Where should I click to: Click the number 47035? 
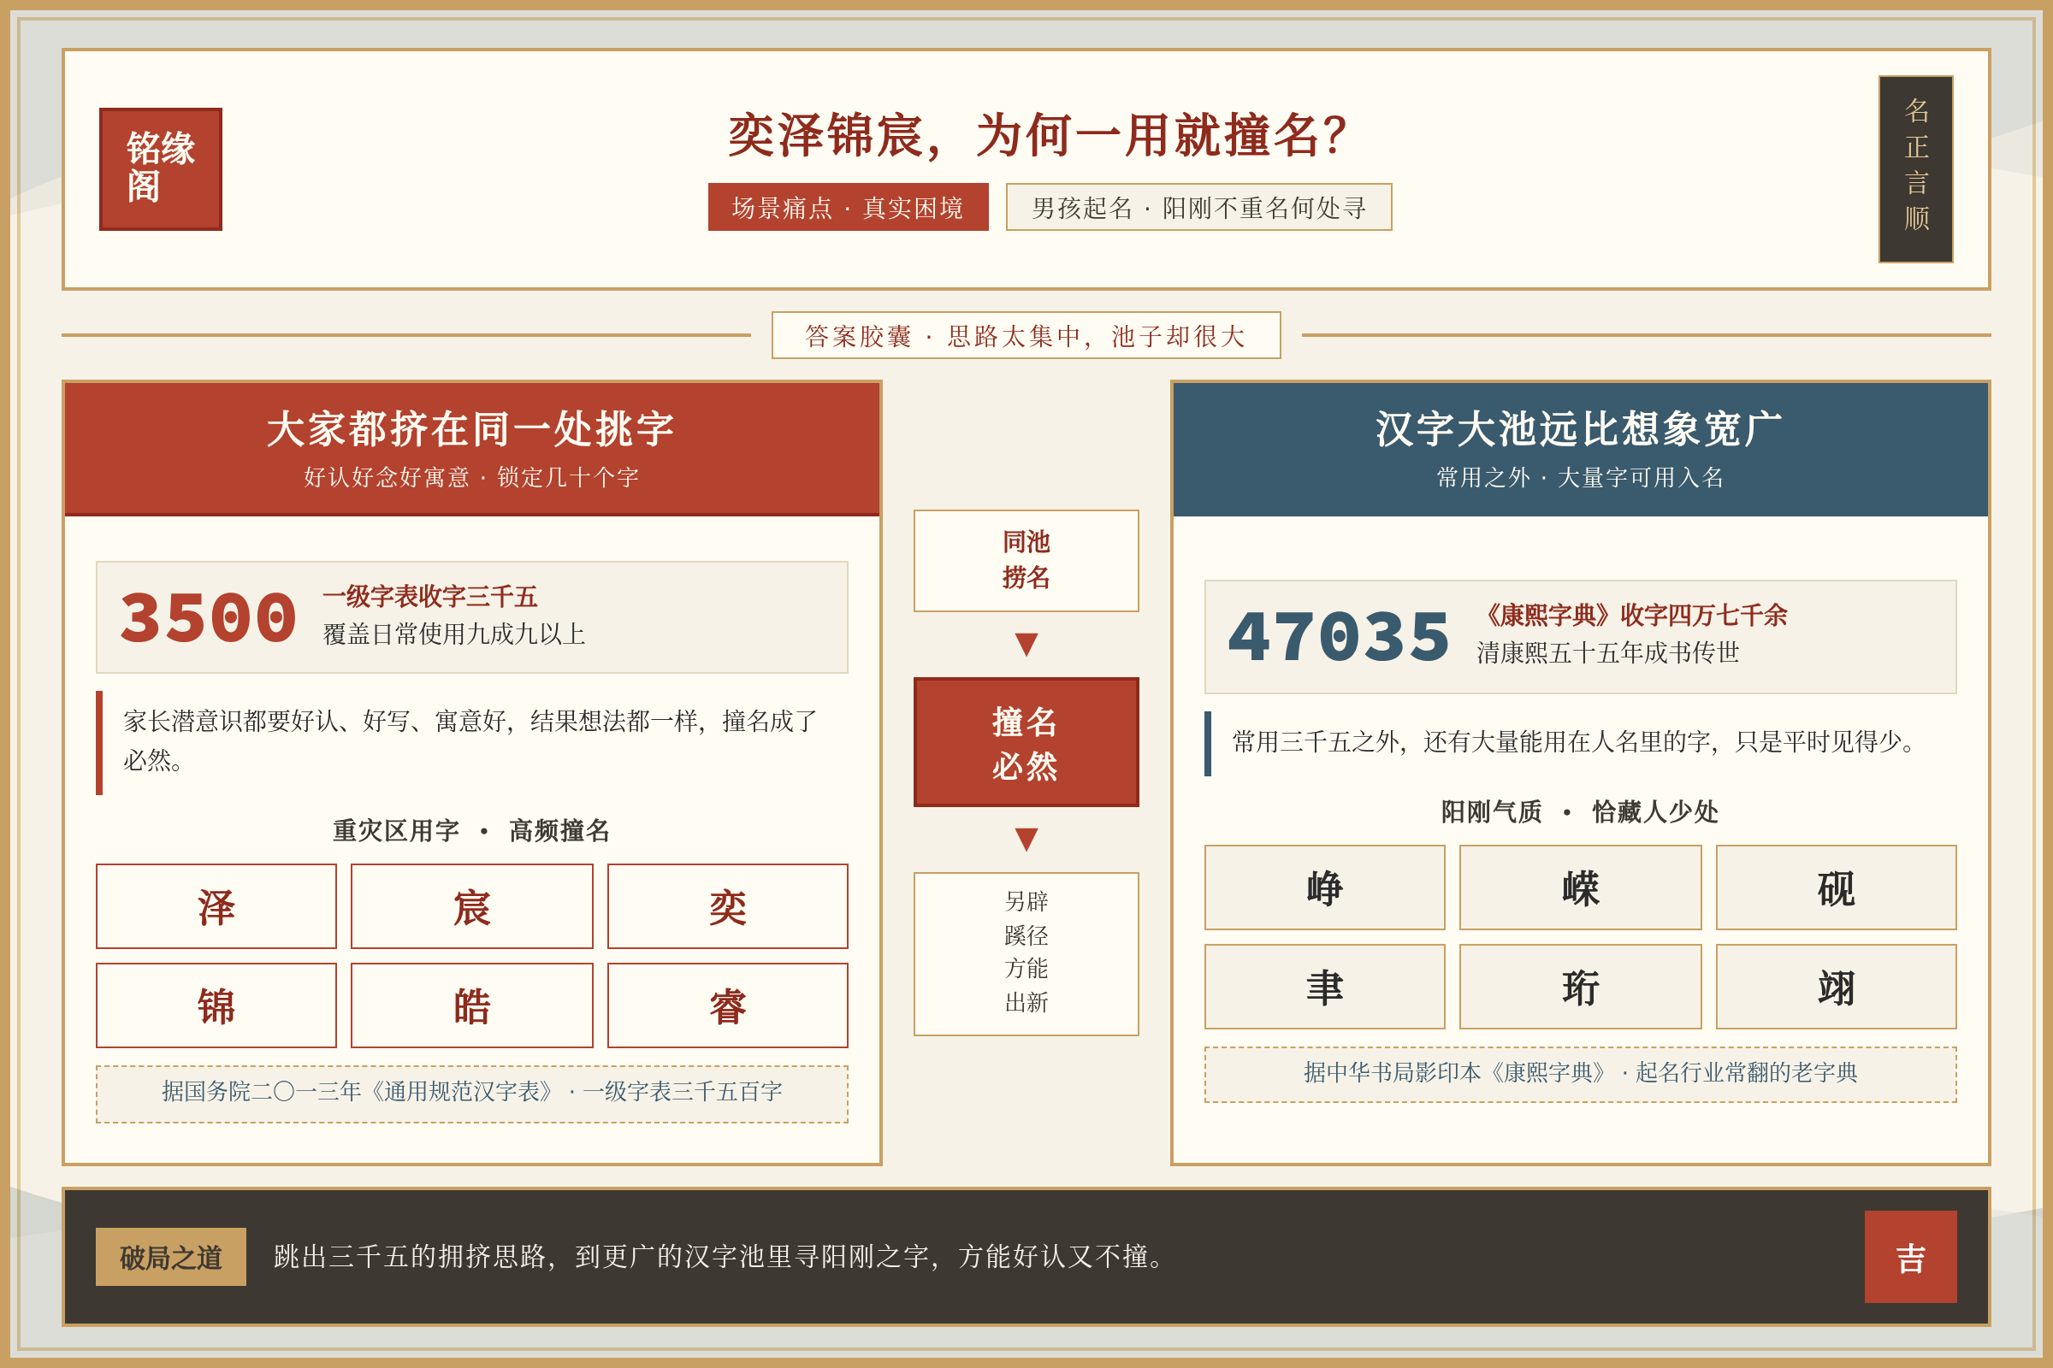pos(1339,637)
